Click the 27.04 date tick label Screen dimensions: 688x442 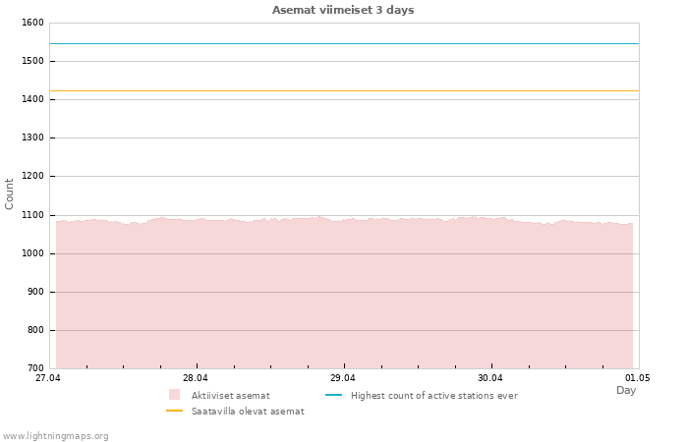[47, 377]
